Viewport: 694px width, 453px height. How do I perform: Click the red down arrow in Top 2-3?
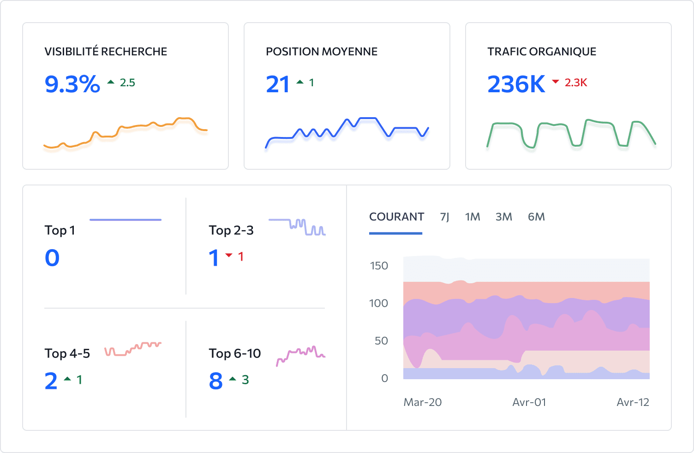[229, 255]
